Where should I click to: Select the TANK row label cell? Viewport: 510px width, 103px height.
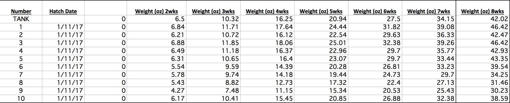21,19
